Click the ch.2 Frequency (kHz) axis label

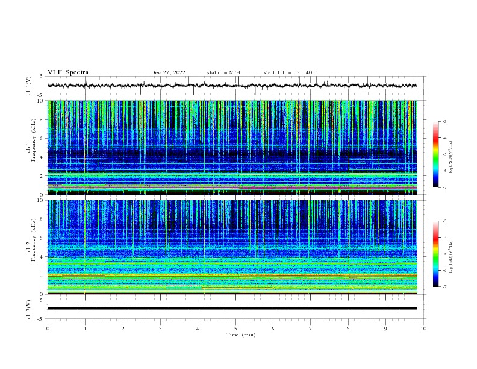click(x=32, y=240)
